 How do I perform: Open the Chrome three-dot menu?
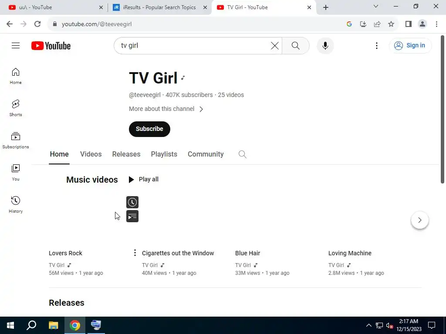(x=436, y=24)
